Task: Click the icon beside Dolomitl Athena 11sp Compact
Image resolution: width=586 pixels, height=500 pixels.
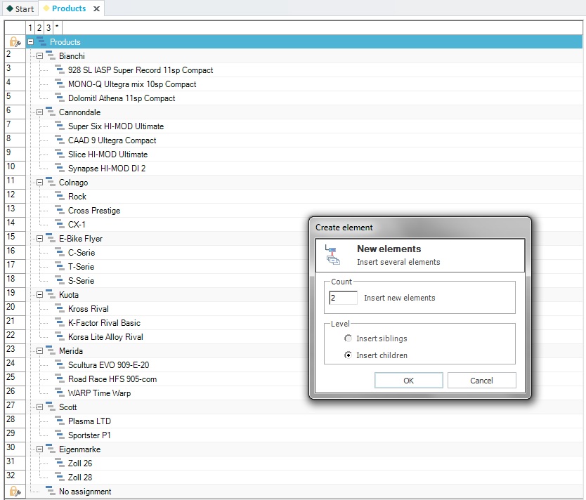Action: 60,98
